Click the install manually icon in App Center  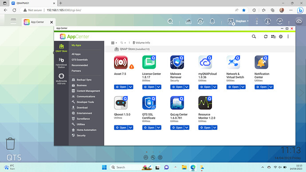pos(273,36)
